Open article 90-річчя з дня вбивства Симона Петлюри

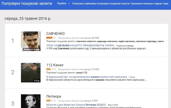[76, 105]
